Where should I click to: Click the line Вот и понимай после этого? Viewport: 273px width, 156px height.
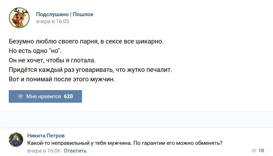tap(62, 80)
